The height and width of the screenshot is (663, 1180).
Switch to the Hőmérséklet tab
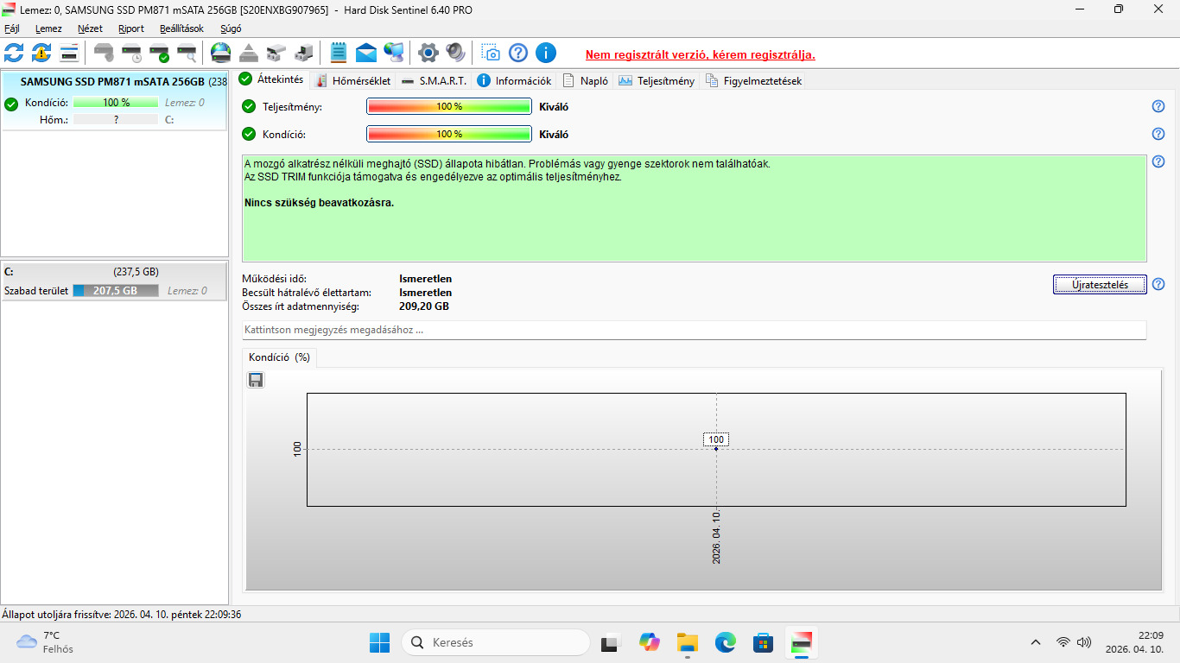352,81
